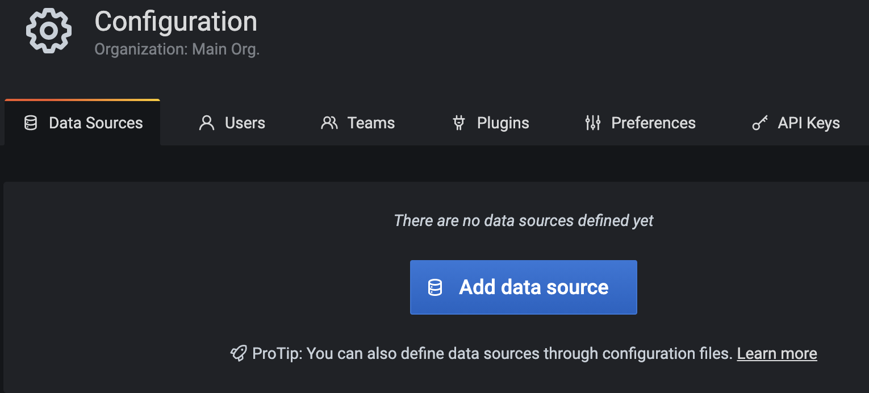
Task: Click the plug icon on Plugins tab
Action: point(459,123)
